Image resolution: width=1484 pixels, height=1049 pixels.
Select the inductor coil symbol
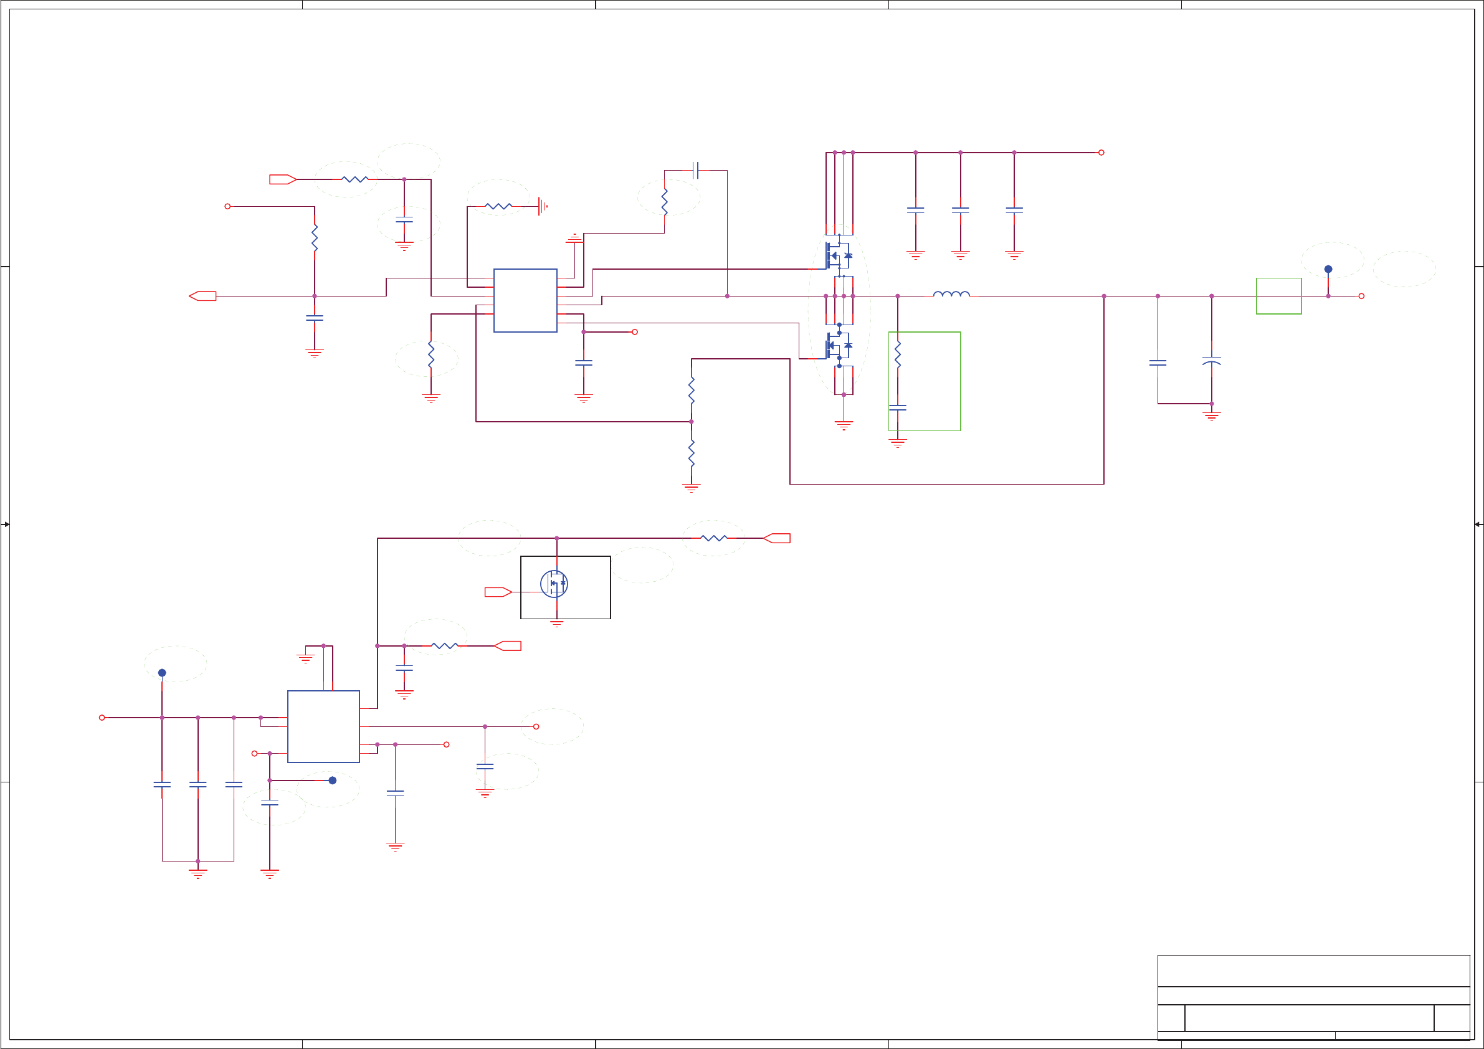tap(951, 294)
